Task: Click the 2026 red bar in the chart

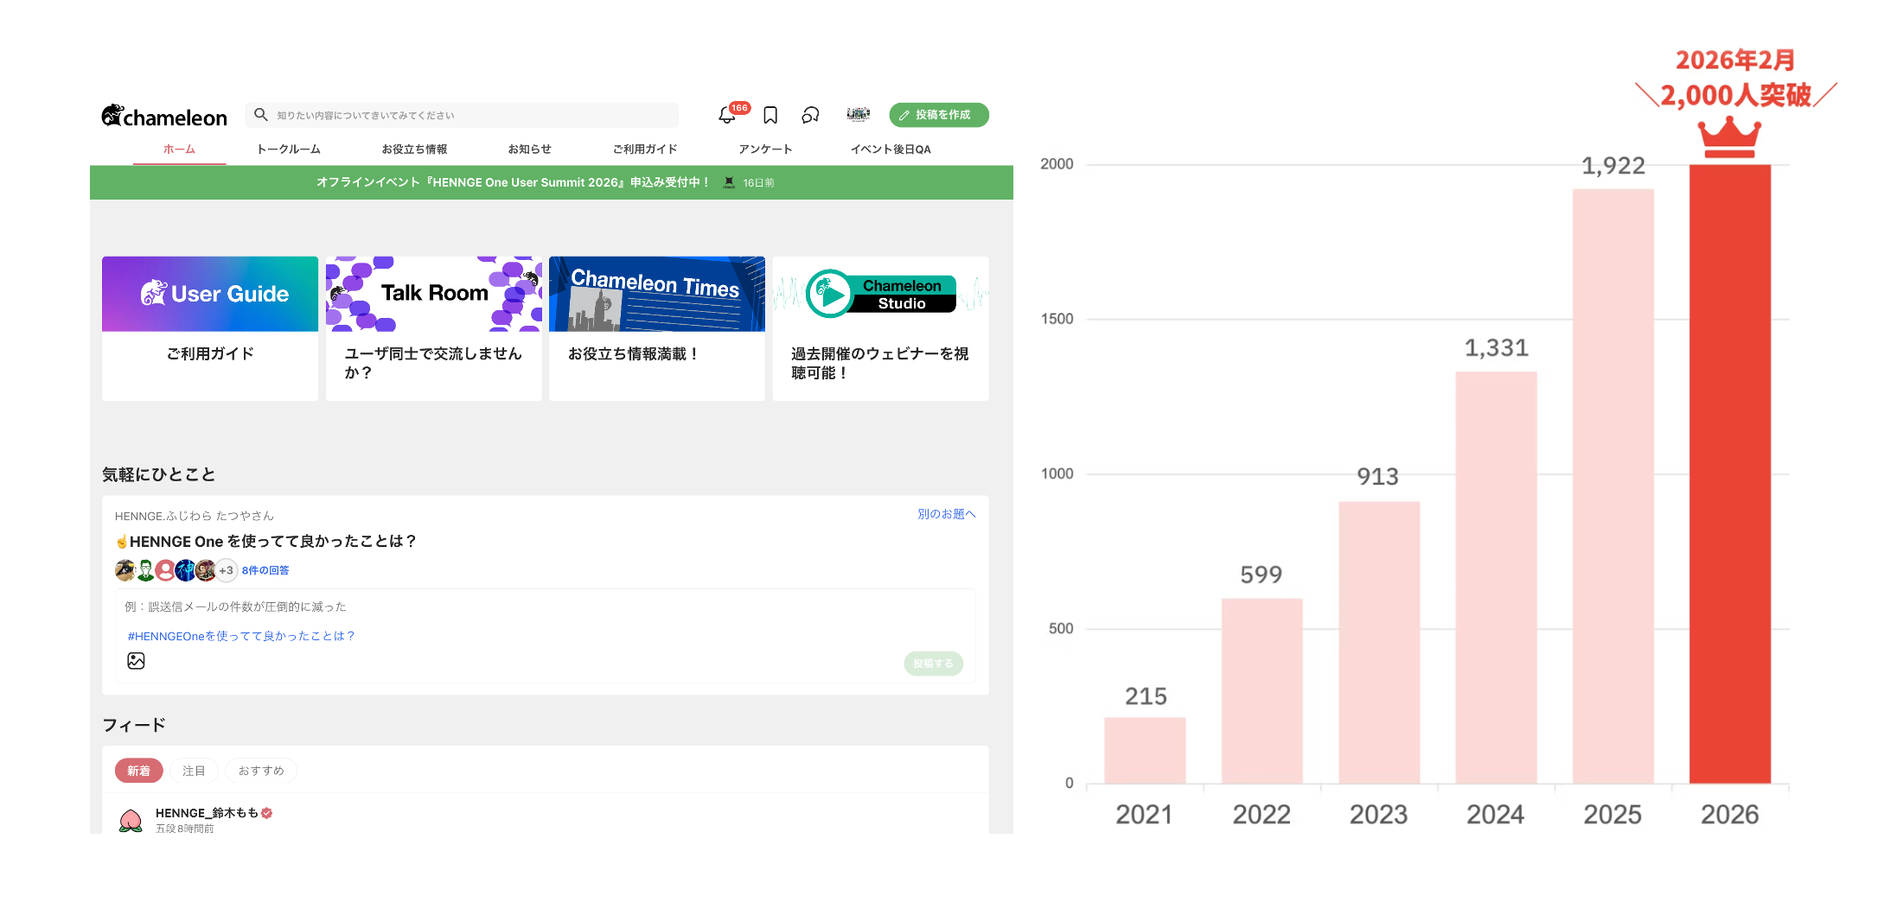Action: 1730,474
